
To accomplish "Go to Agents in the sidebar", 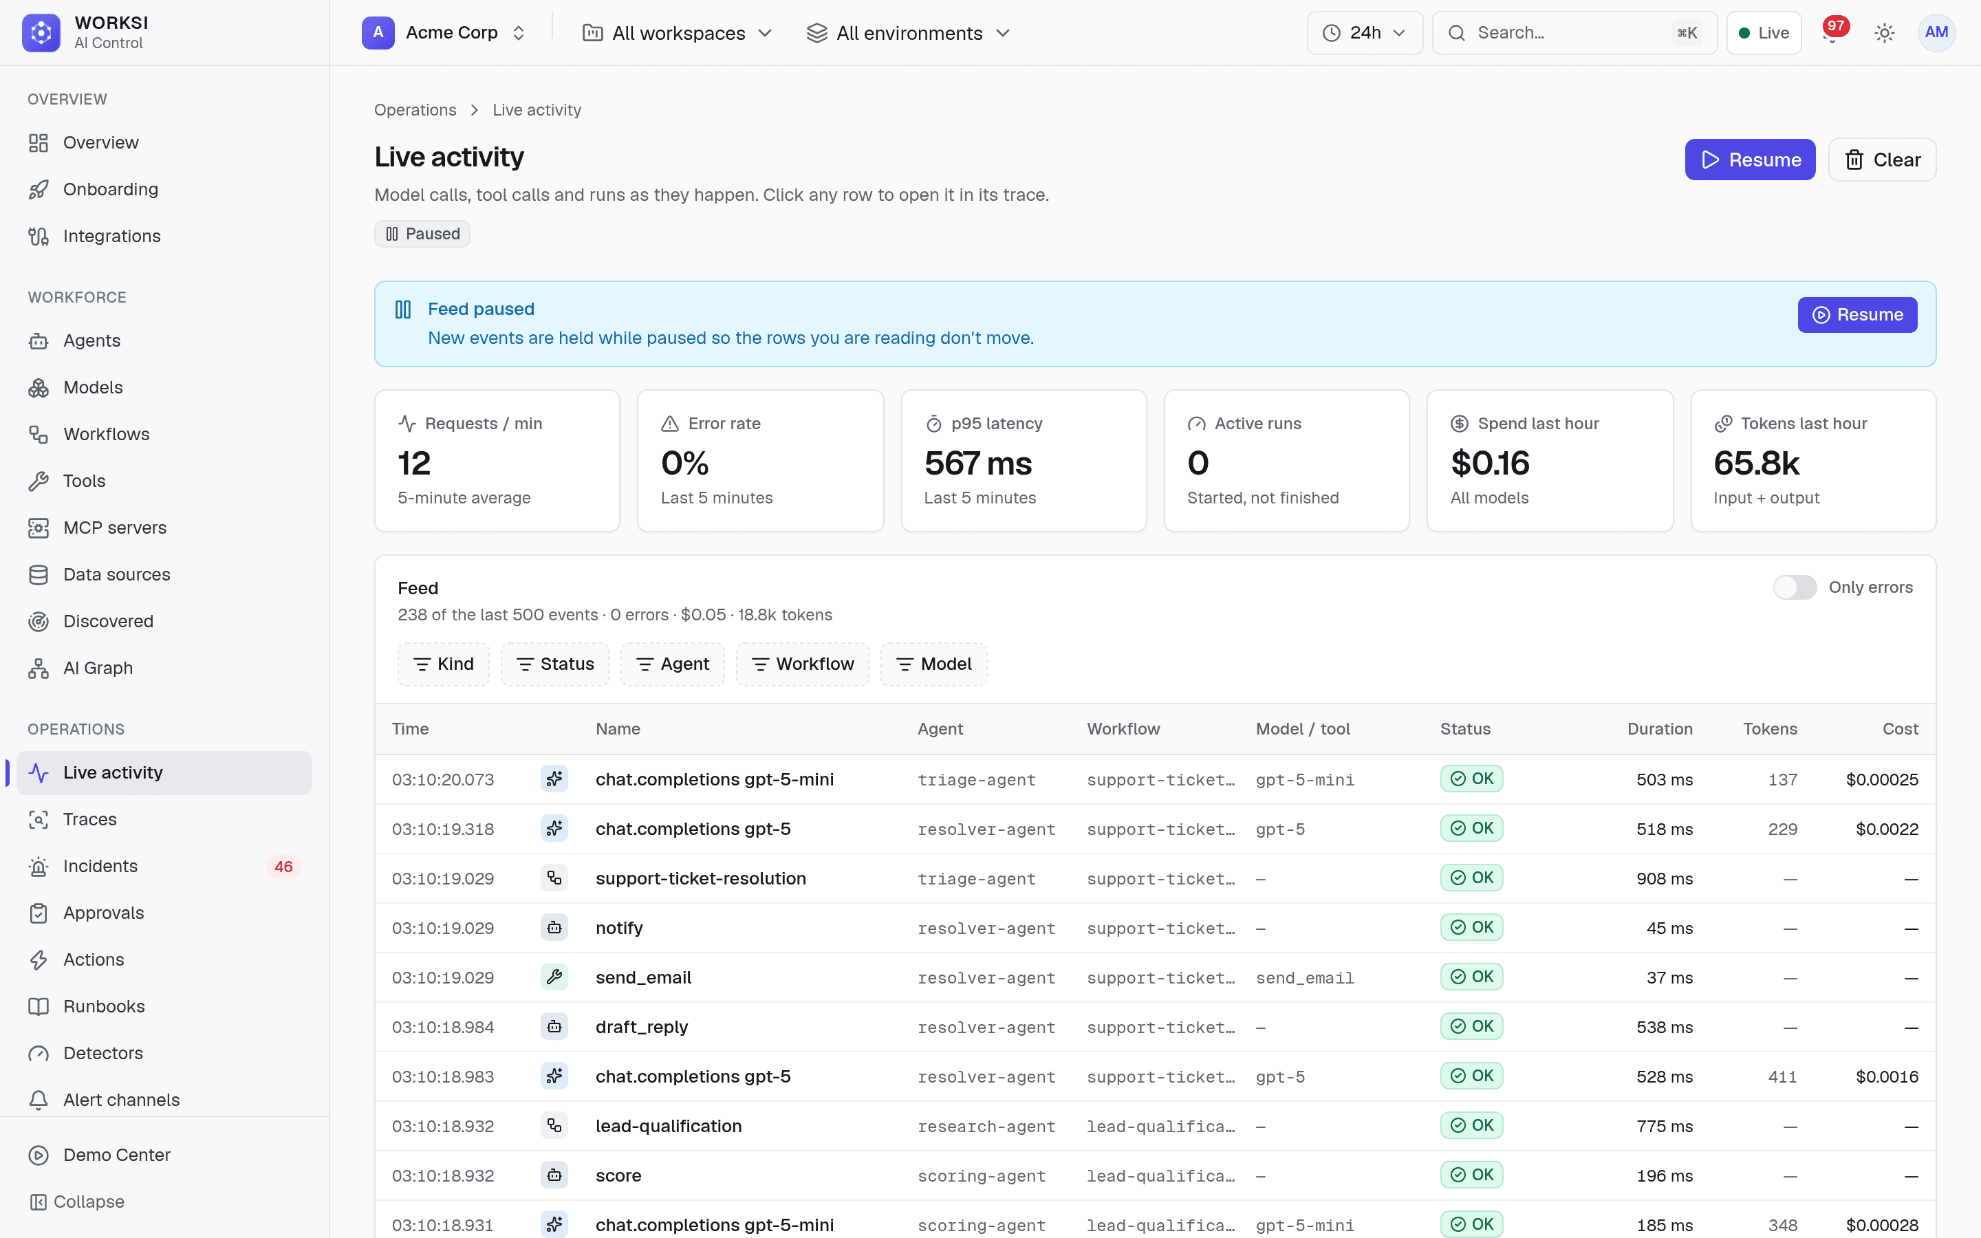I will (164, 340).
